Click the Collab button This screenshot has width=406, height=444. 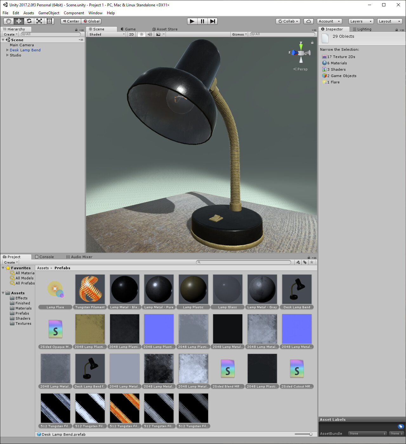pos(287,21)
